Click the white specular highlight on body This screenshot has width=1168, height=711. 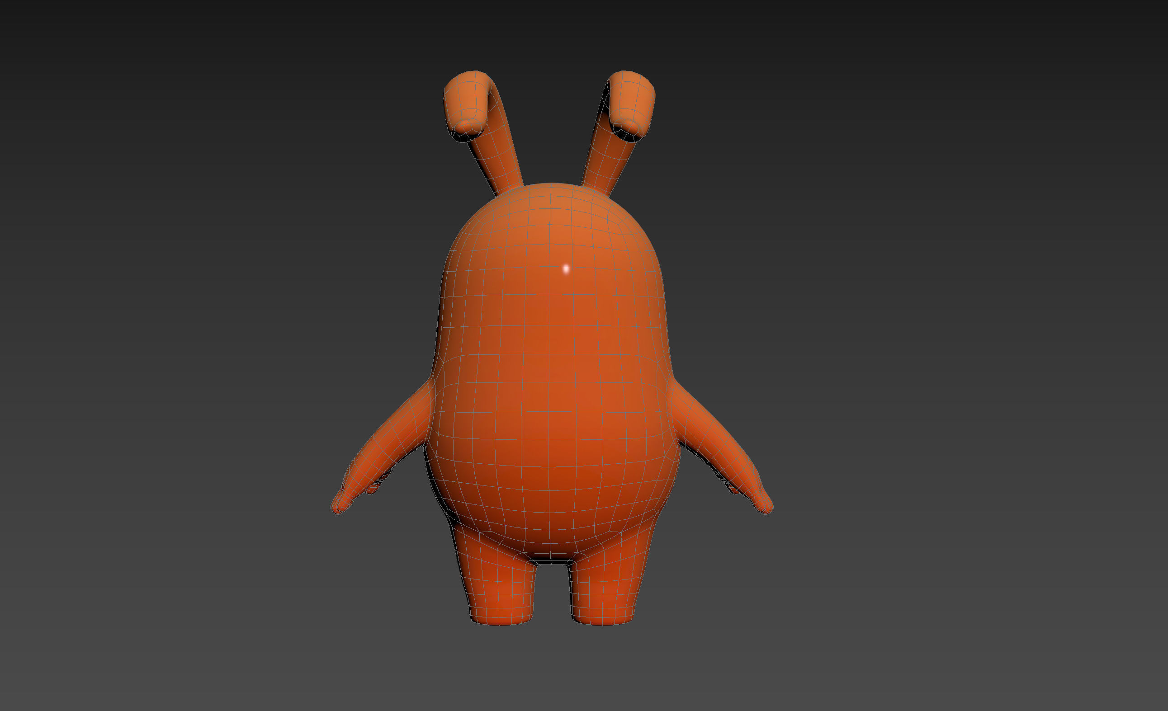coord(566,269)
